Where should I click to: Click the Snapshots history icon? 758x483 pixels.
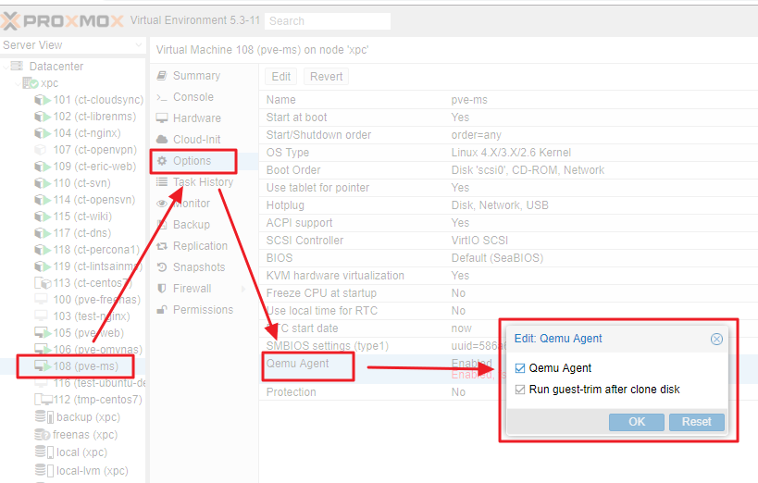pyautogui.click(x=162, y=266)
